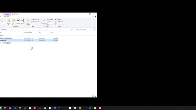This screenshot has width=196, height=110.
Task: Collapse the 'long time ago (1)' group header
Action: 6,43
